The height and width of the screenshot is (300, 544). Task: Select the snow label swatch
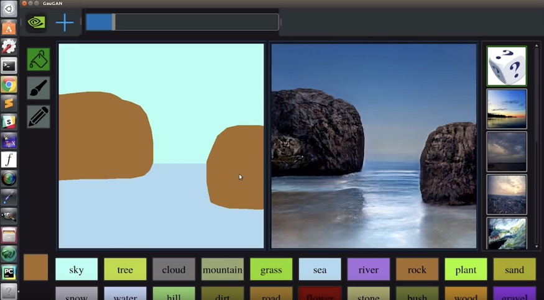coord(76,293)
